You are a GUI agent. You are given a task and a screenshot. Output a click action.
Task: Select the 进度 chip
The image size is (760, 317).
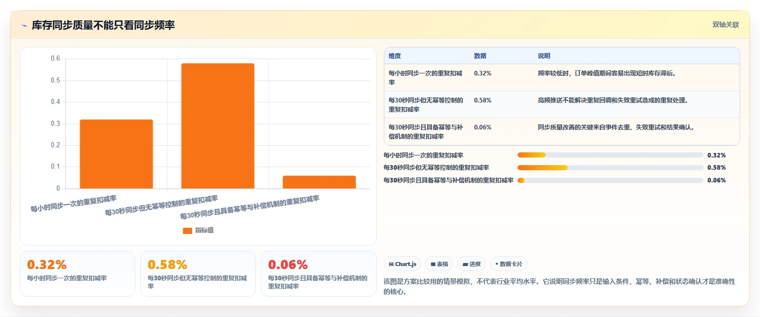point(472,264)
